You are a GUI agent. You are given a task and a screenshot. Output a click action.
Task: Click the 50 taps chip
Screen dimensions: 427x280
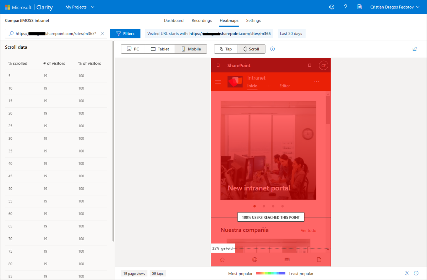click(x=158, y=273)
